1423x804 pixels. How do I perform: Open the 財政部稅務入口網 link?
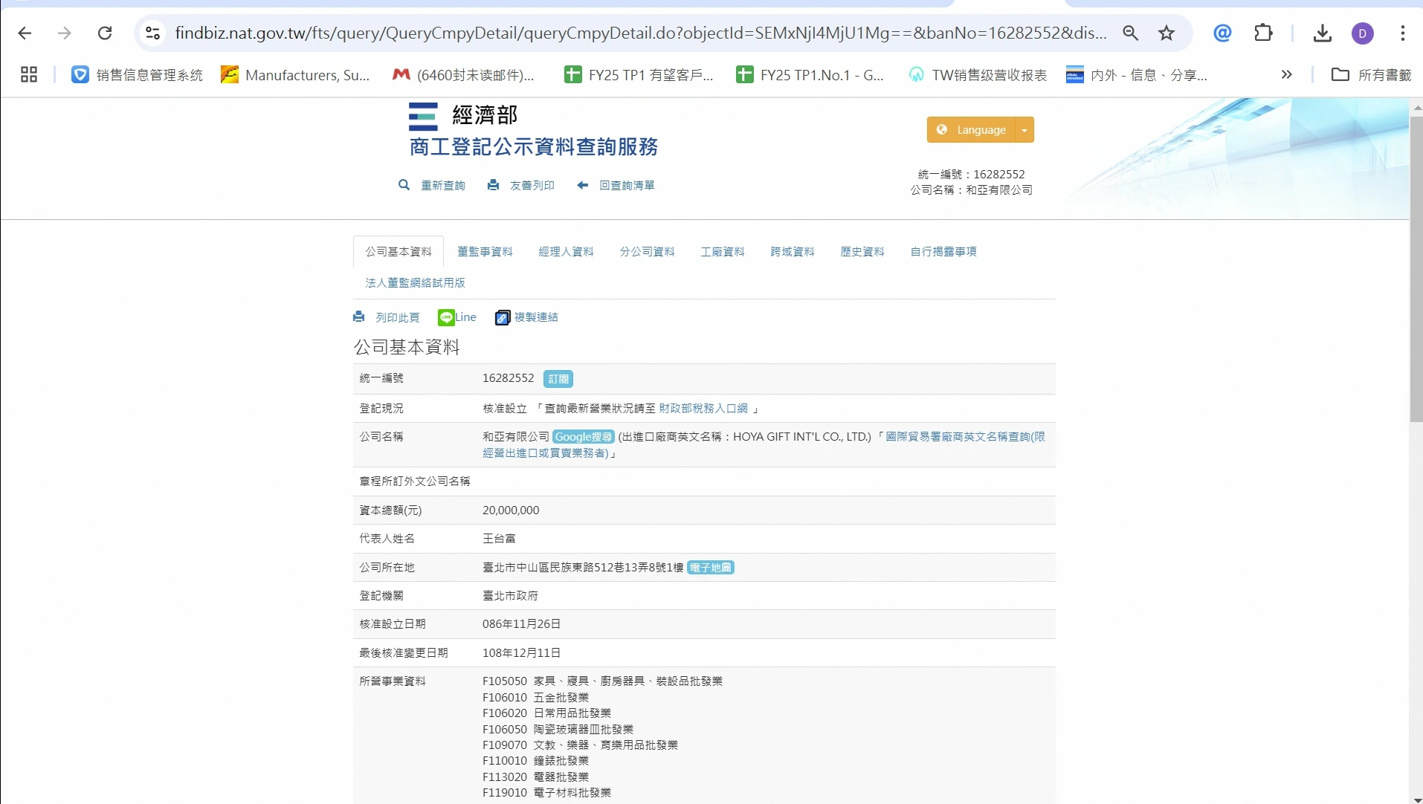(x=703, y=409)
